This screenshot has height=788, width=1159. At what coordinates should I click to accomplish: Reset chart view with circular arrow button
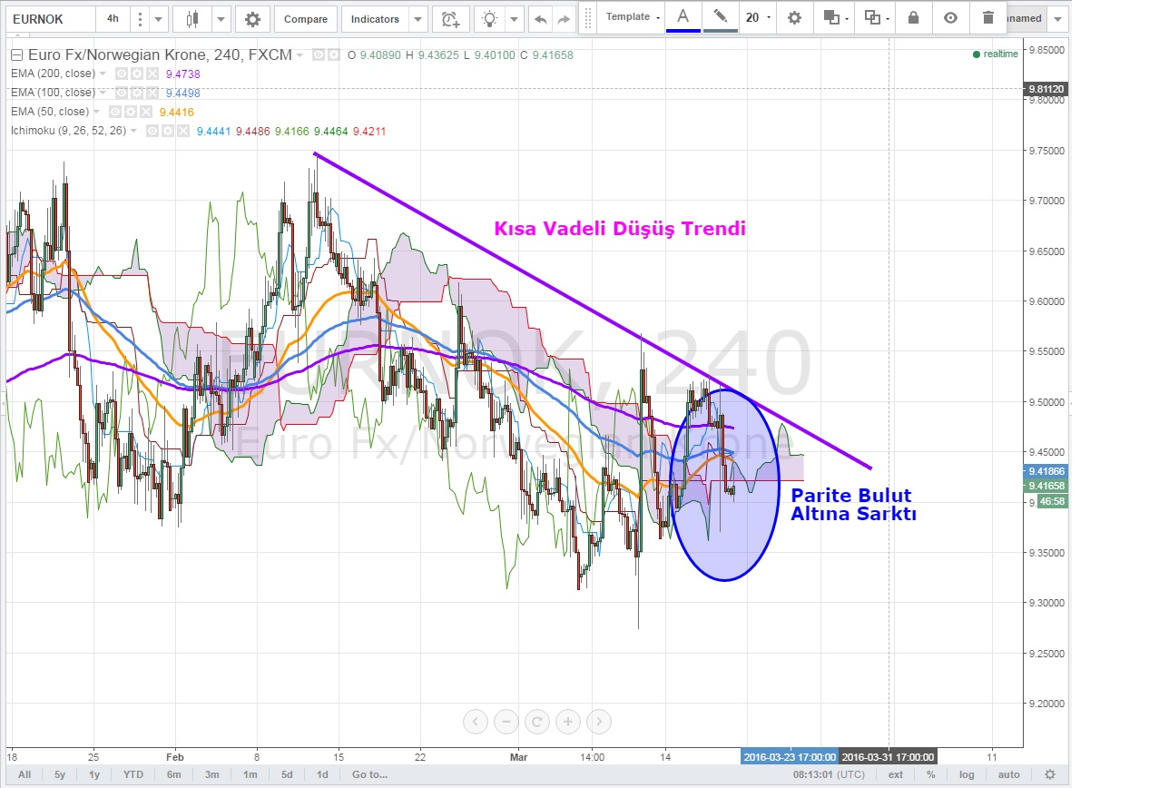point(536,722)
